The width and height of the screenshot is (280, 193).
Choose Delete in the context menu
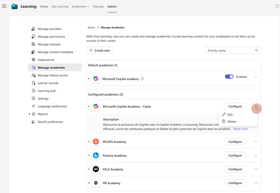tap(231, 121)
